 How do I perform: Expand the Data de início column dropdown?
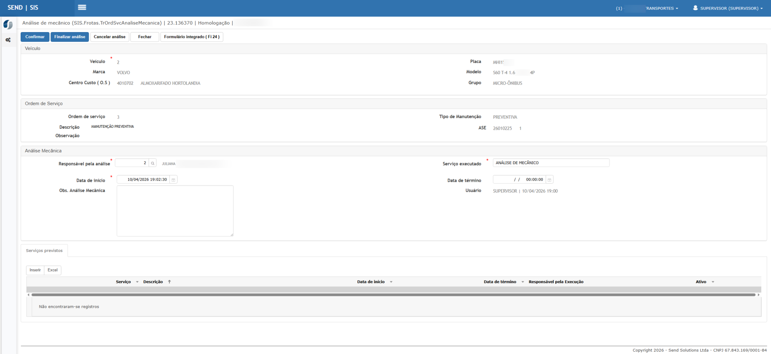[391, 282]
